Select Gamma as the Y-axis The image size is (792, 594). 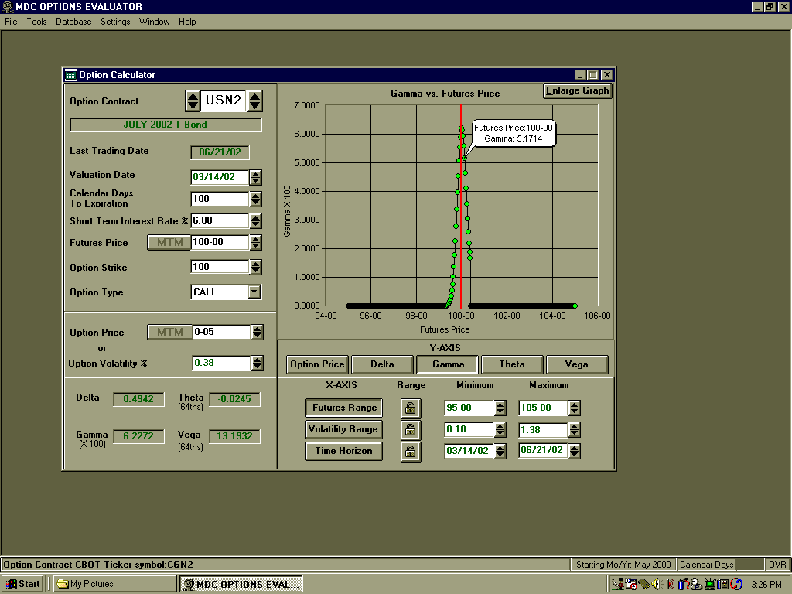click(x=448, y=364)
